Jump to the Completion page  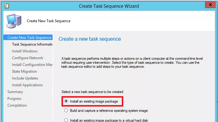(17, 105)
